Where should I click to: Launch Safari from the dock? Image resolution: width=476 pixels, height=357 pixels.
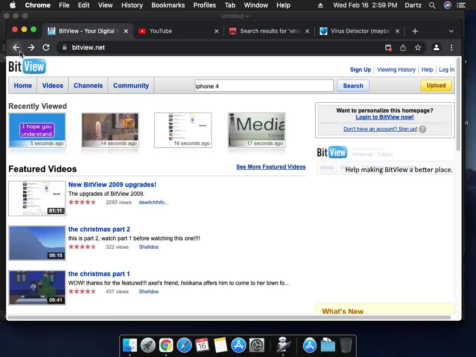tap(184, 345)
